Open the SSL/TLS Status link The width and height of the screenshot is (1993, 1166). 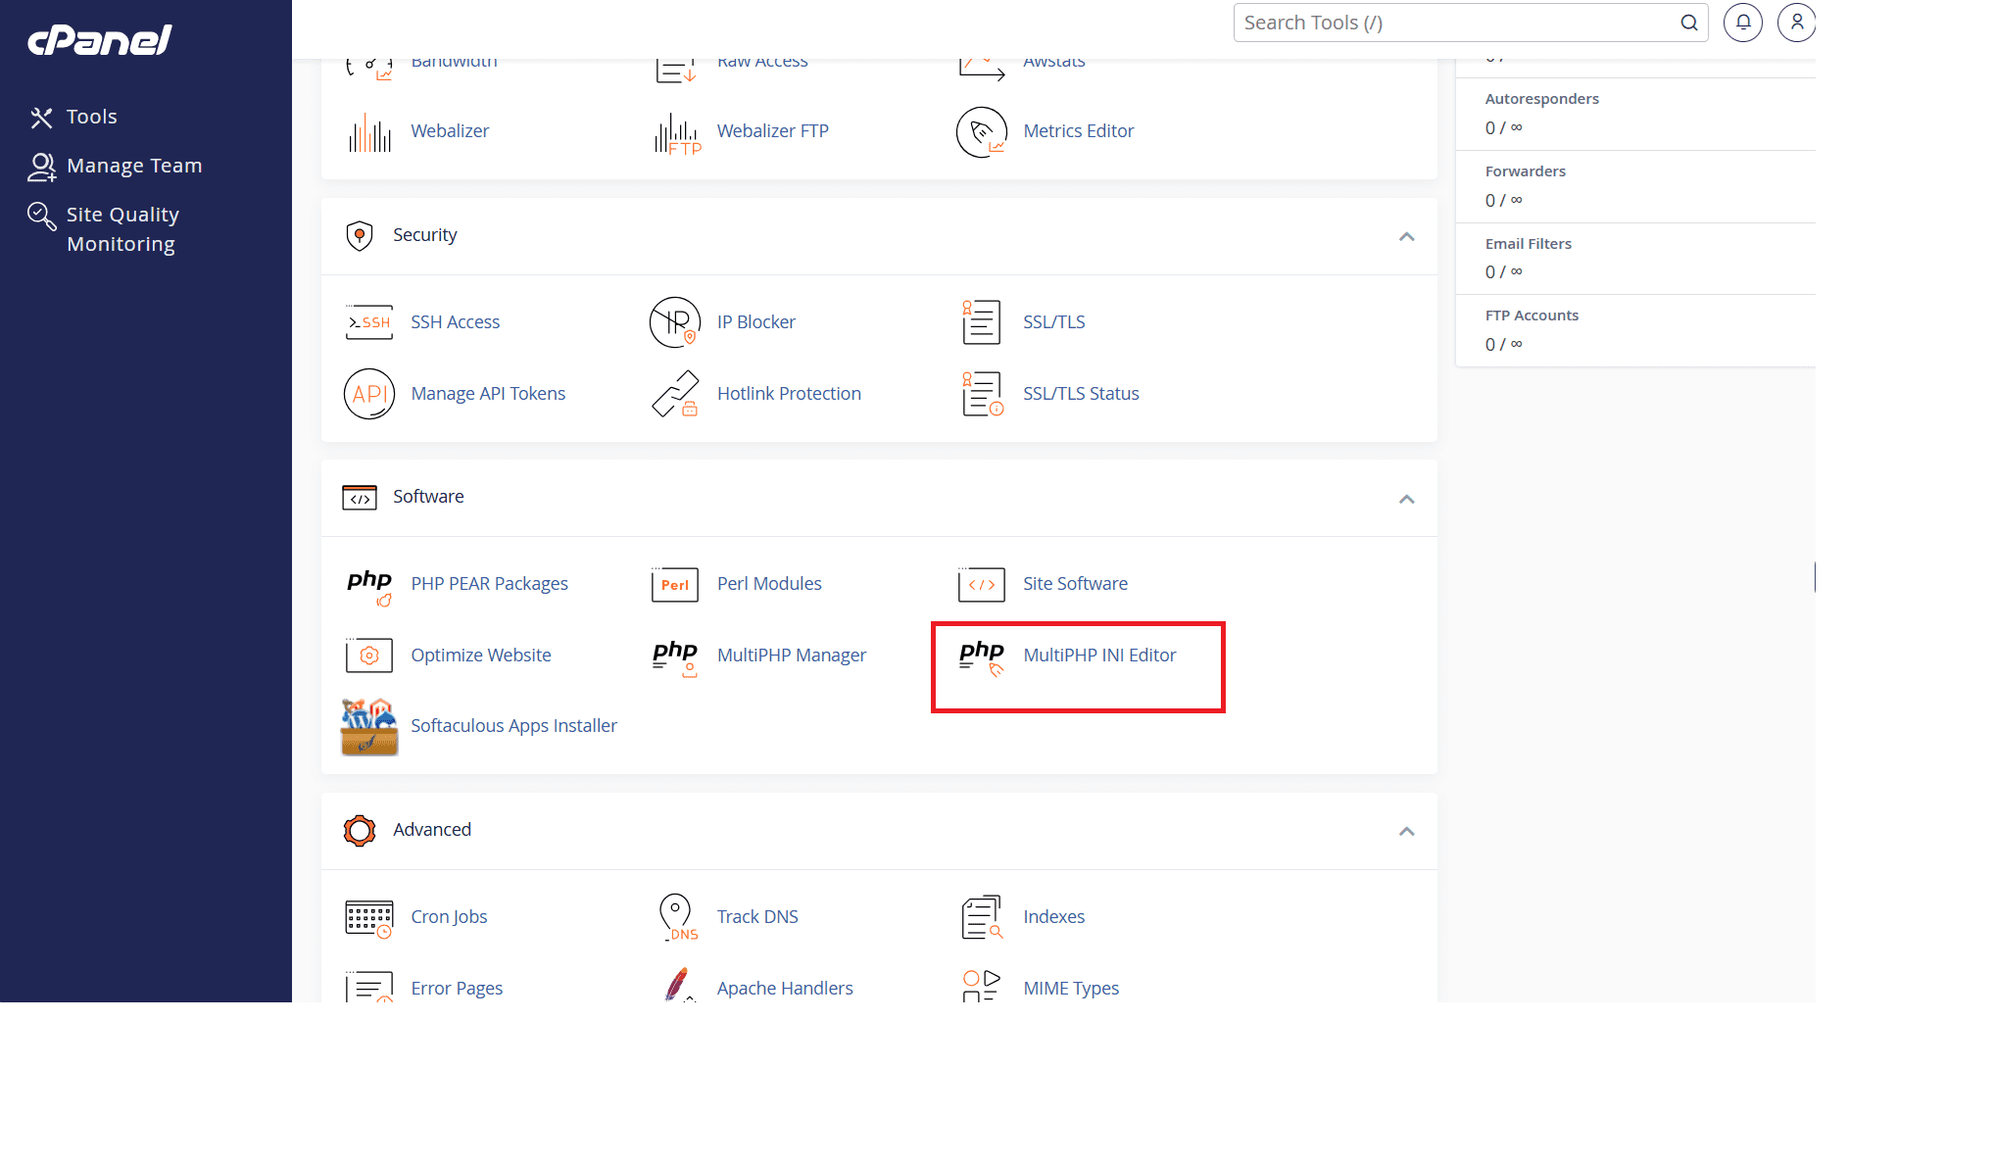[1080, 394]
